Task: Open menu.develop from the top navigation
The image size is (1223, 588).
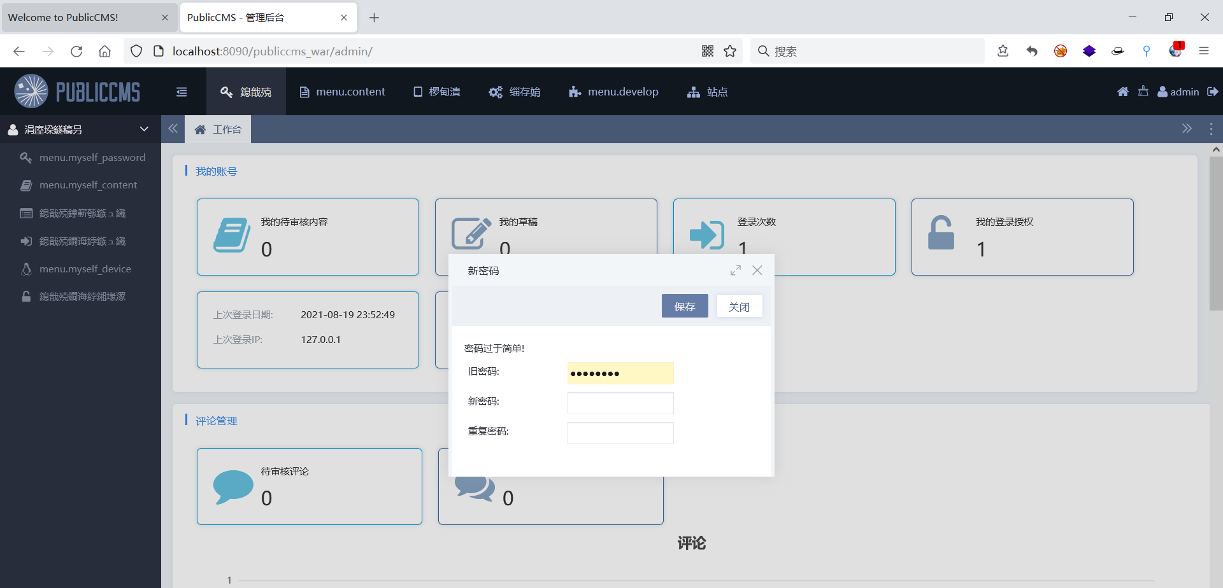Action: click(x=613, y=91)
